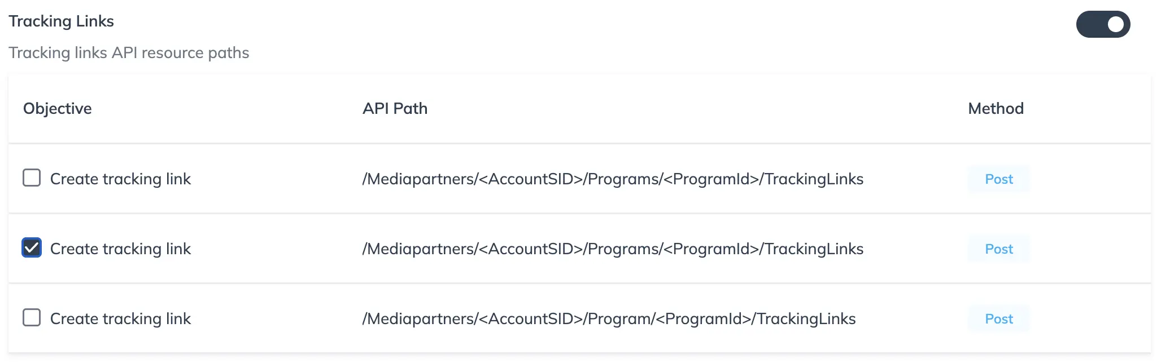Click the Post label in the bottom row

click(x=998, y=318)
